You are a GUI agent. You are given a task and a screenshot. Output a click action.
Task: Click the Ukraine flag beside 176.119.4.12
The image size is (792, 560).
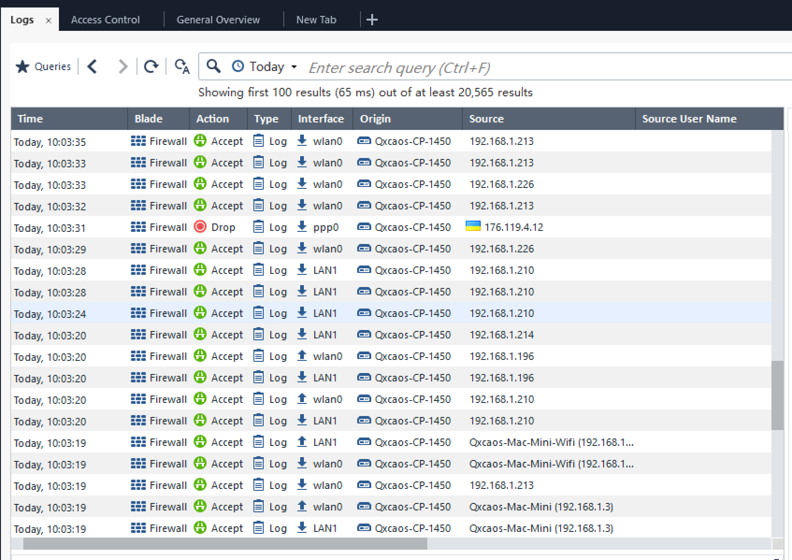coord(473,226)
